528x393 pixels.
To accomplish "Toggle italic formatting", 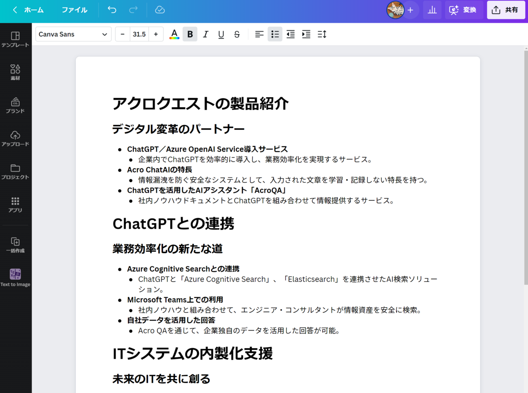I will click(205, 34).
